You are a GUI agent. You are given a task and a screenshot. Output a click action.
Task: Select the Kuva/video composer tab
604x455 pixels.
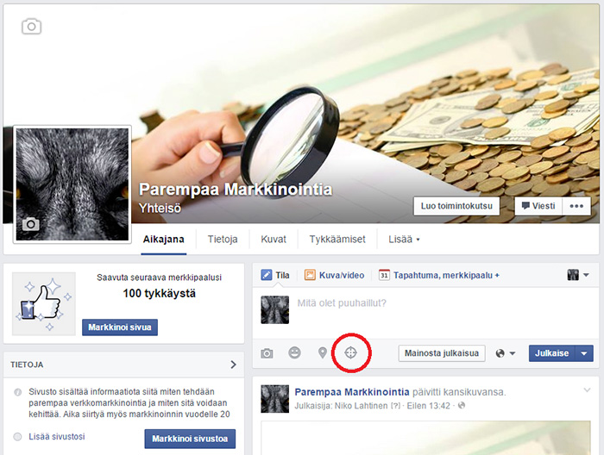[335, 275]
